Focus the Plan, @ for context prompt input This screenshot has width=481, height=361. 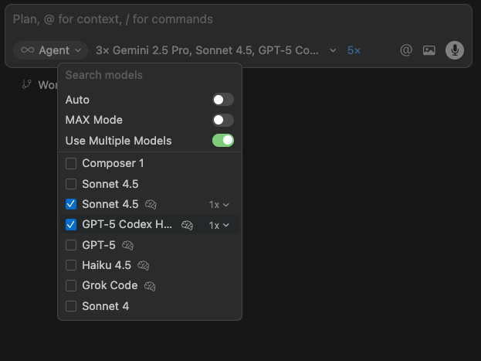pos(238,19)
